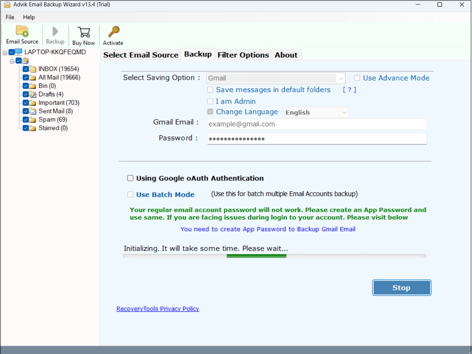The width and height of the screenshot is (472, 354).
Task: Click the INBOX folder envelope icon
Action: click(x=33, y=69)
